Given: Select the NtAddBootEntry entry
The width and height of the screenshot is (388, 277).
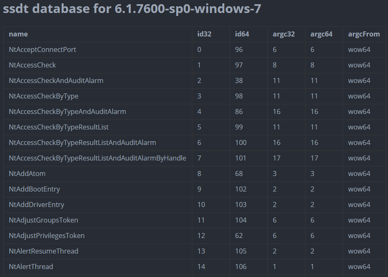Looking at the screenshot, I should click(34, 189).
